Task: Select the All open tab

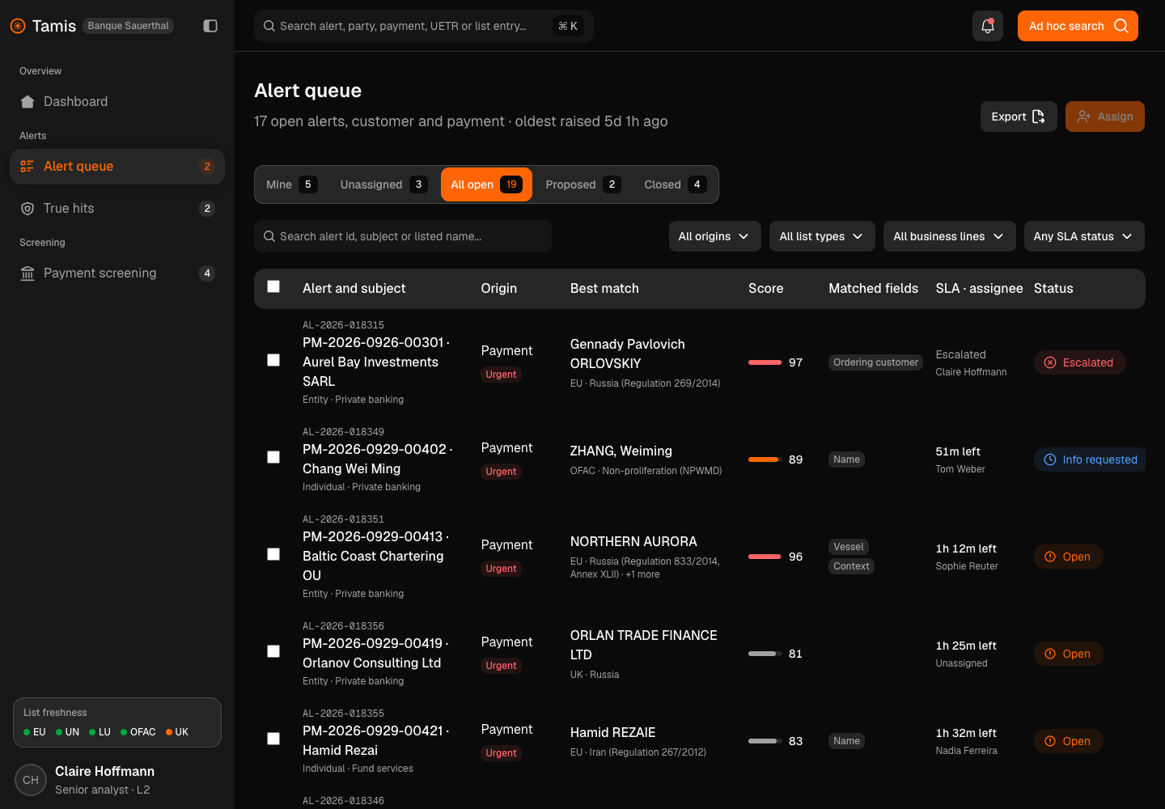Action: (486, 184)
